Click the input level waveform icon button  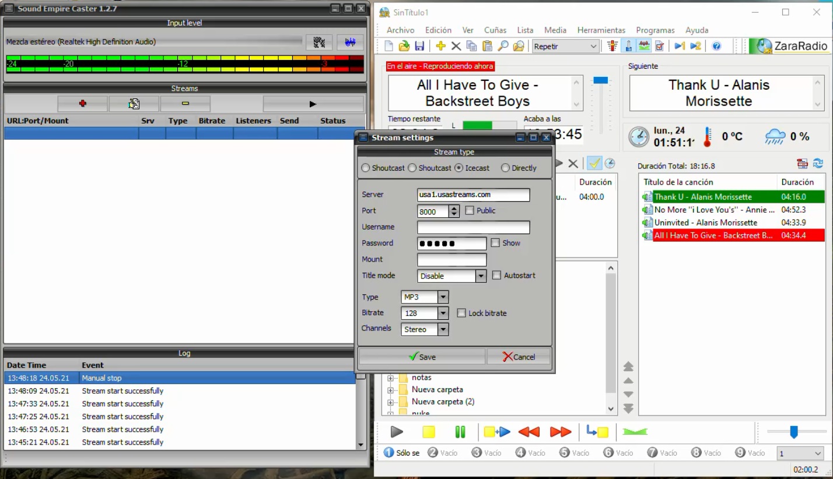[x=350, y=42]
